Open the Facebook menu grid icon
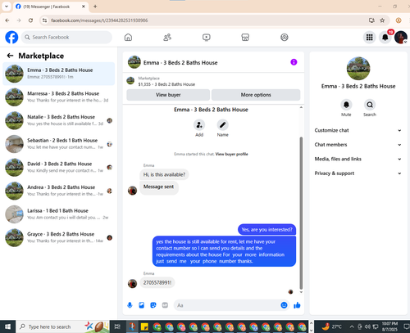Screen dimensions: 410x333 tap(370, 37)
